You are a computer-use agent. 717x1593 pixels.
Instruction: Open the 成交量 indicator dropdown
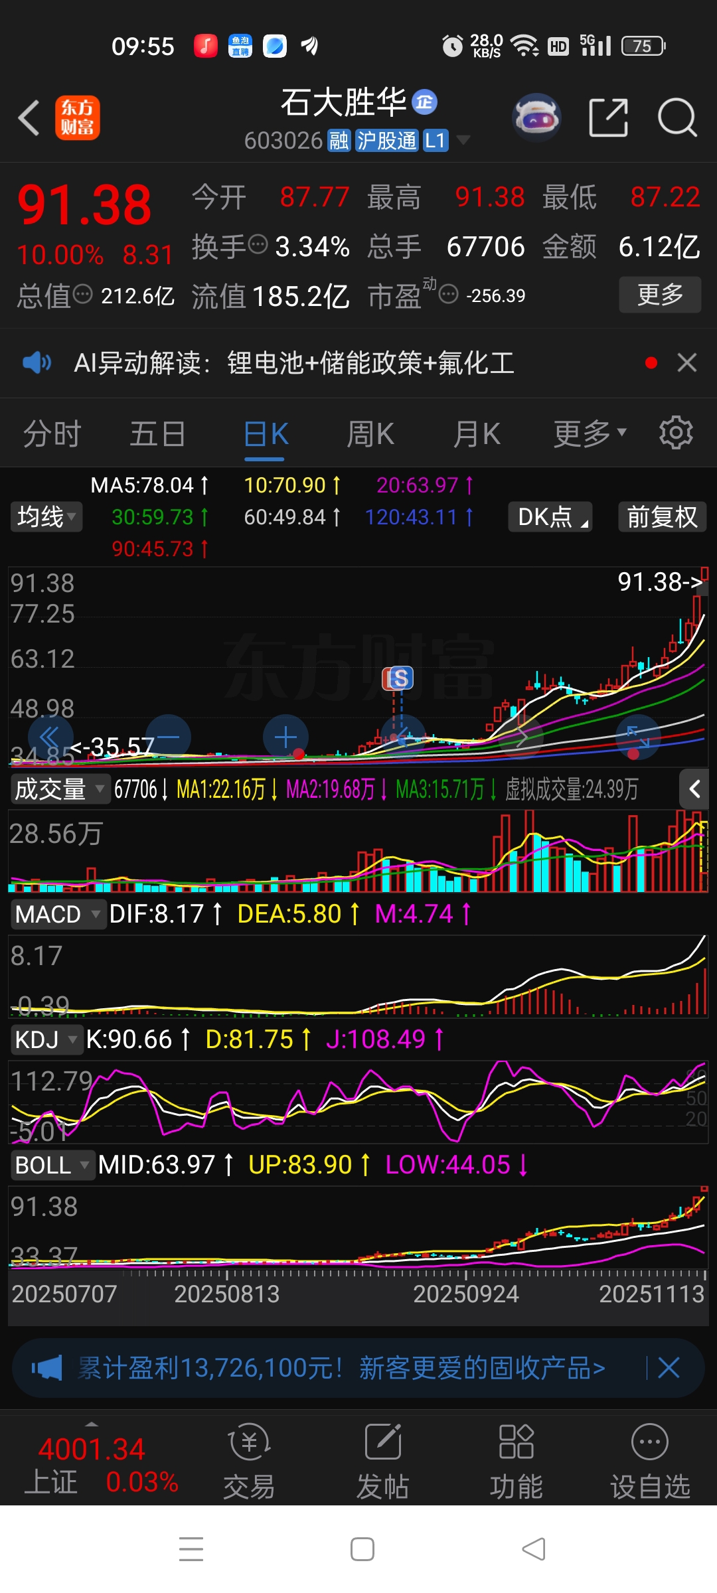point(59,789)
